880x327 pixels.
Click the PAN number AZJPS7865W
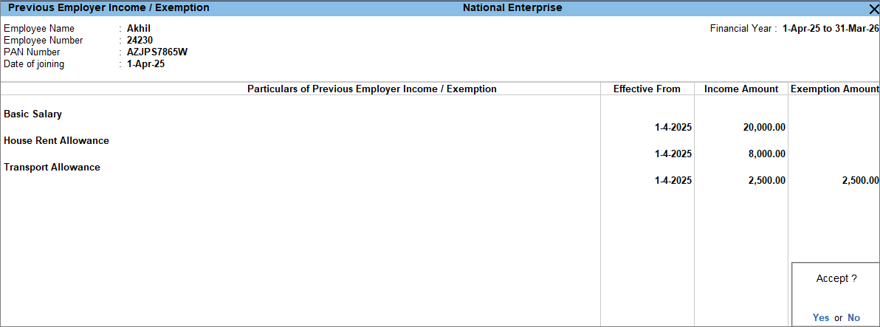pyautogui.click(x=157, y=52)
